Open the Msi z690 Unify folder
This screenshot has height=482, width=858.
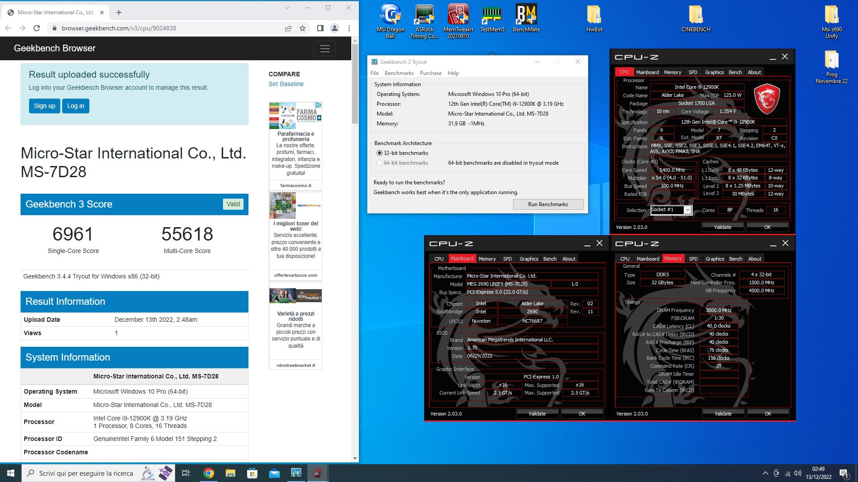pyautogui.click(x=832, y=21)
